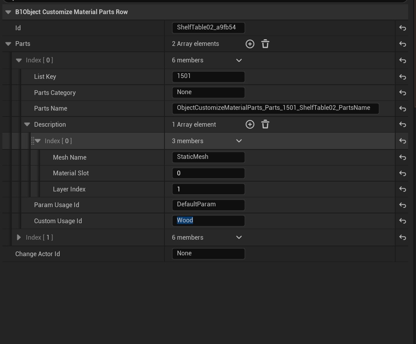Image resolution: width=416 pixels, height=344 pixels.
Task: Collapse the B1Object Customize Material Parts Row section
Action: tap(8, 12)
